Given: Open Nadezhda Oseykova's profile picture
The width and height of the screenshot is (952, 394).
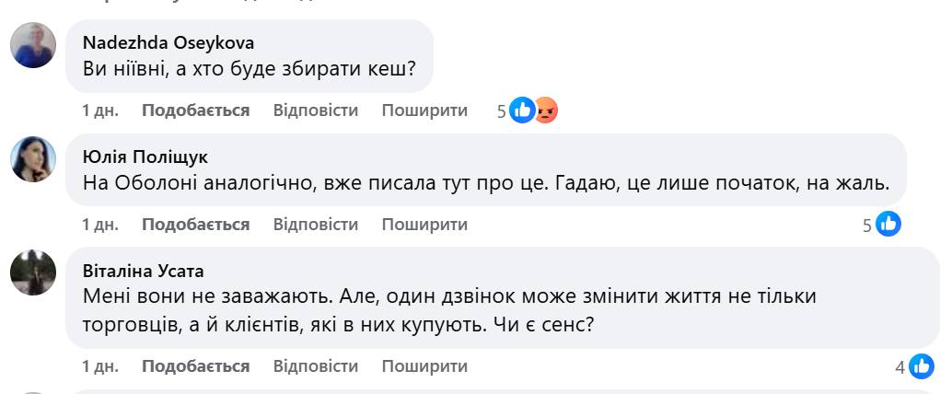Looking at the screenshot, I should coord(34,44).
